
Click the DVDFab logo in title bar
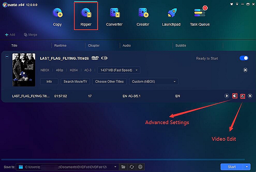pos(5,5)
